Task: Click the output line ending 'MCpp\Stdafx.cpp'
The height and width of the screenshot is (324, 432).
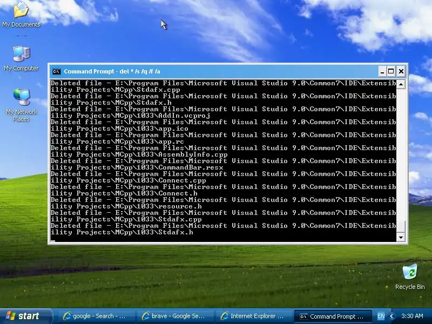Action: 116,90
